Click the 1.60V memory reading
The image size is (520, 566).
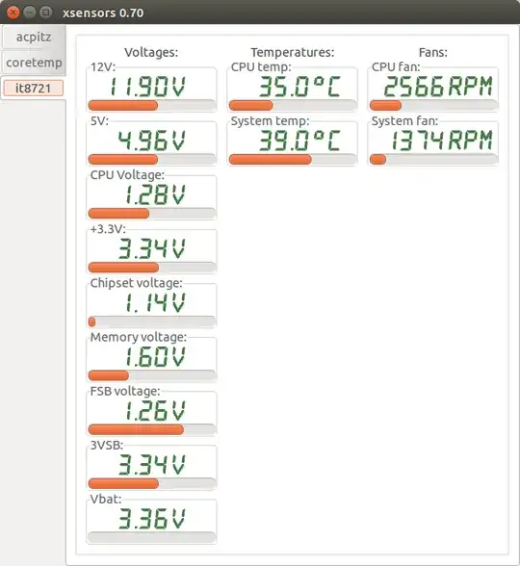(155, 357)
